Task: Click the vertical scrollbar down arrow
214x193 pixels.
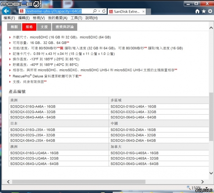Action: (x=211, y=173)
